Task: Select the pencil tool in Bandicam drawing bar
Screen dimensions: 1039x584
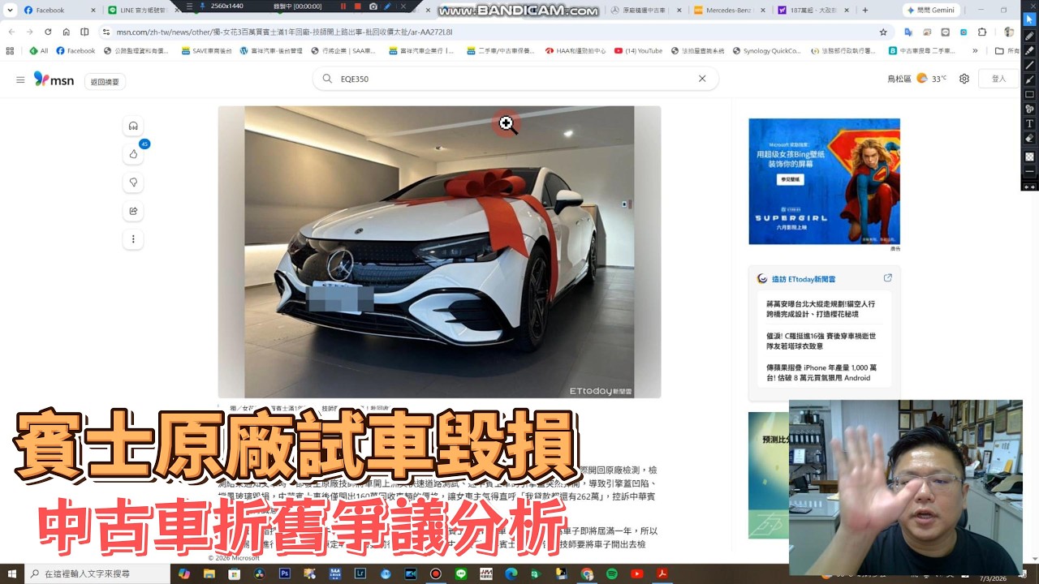Action: coord(1029,36)
